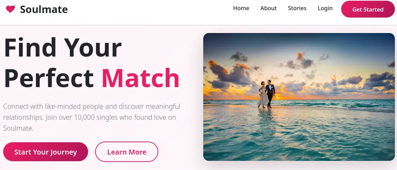Image resolution: width=397 pixels, height=170 pixels.
Task: Click the Find Your headline text
Action: (x=63, y=48)
